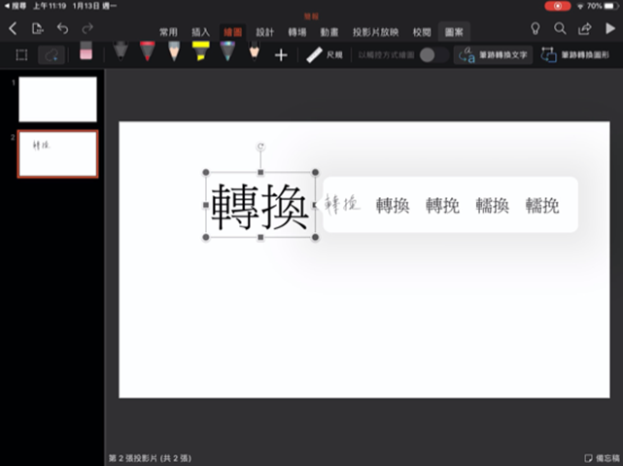Choose the pink eraser tool

pyautogui.click(x=86, y=52)
